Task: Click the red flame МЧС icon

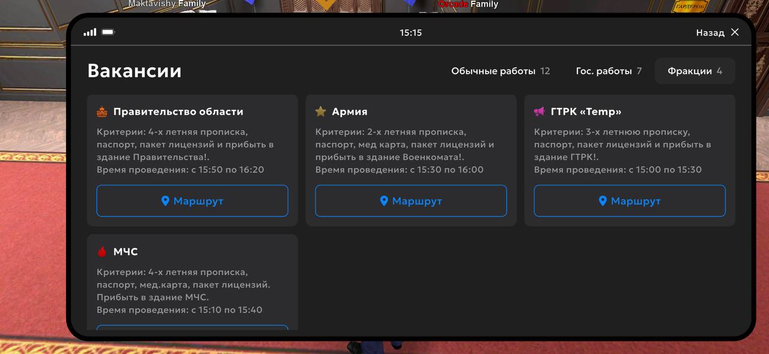Action: [x=102, y=252]
